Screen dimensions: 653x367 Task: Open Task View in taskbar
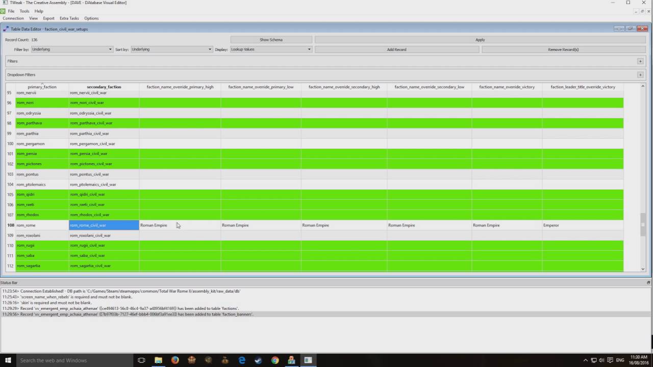(x=141, y=360)
